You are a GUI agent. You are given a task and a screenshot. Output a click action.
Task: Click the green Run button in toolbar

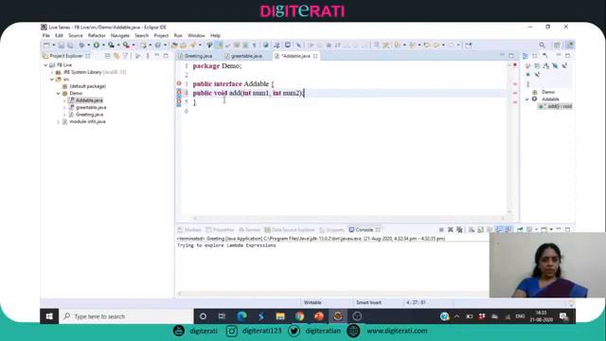[97, 45]
